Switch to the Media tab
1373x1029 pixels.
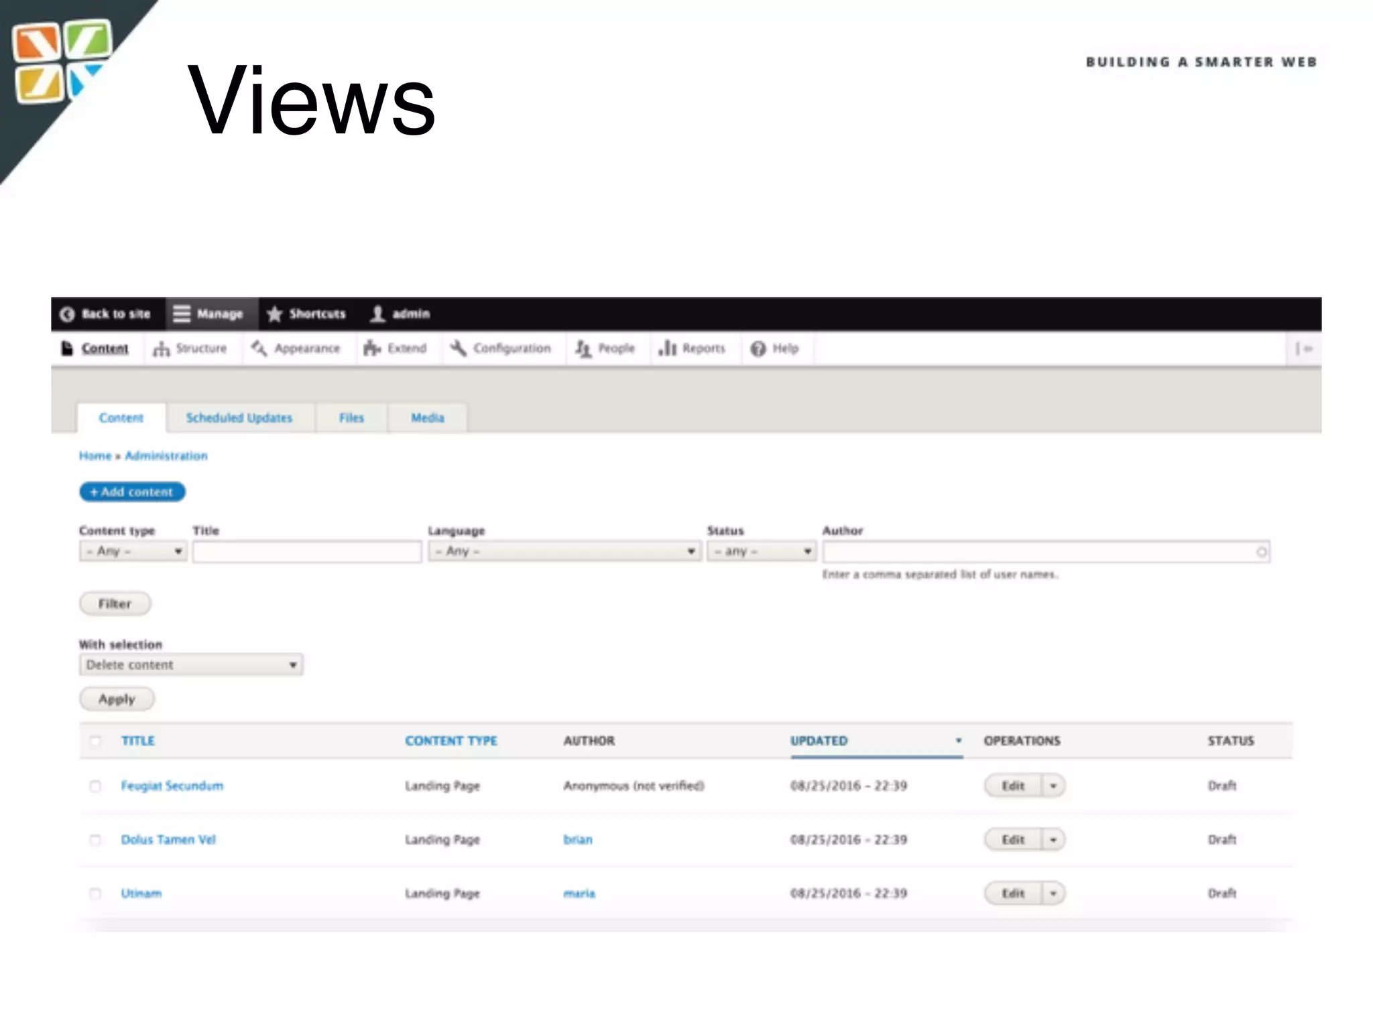(428, 418)
